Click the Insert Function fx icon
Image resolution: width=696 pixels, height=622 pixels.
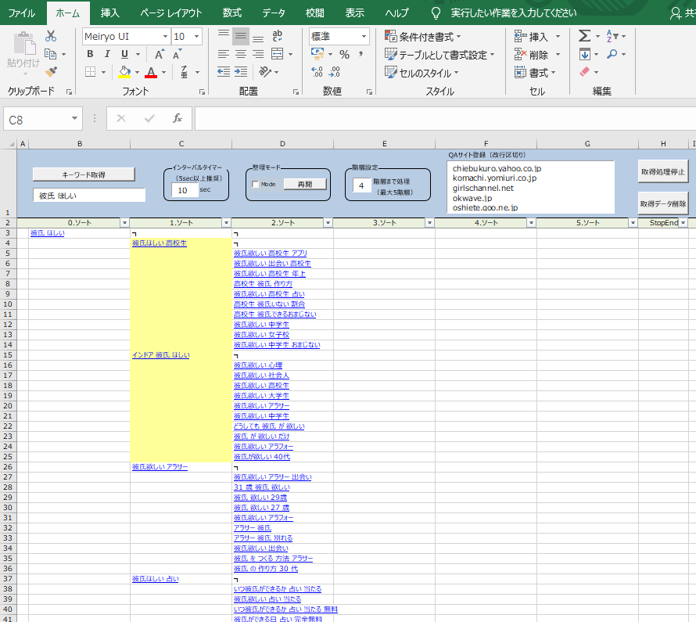pyautogui.click(x=177, y=118)
